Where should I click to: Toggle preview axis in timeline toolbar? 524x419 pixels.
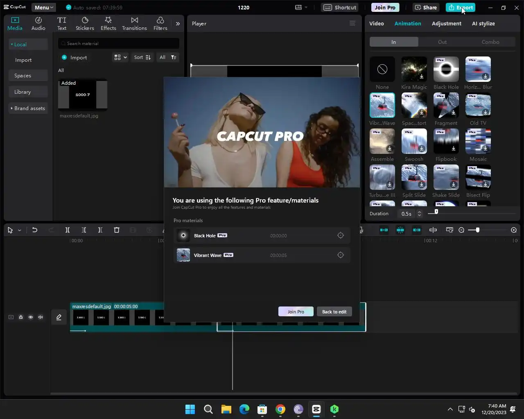tap(433, 230)
